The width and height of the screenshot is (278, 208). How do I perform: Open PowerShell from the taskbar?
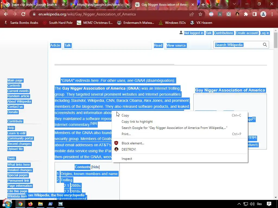50,204
